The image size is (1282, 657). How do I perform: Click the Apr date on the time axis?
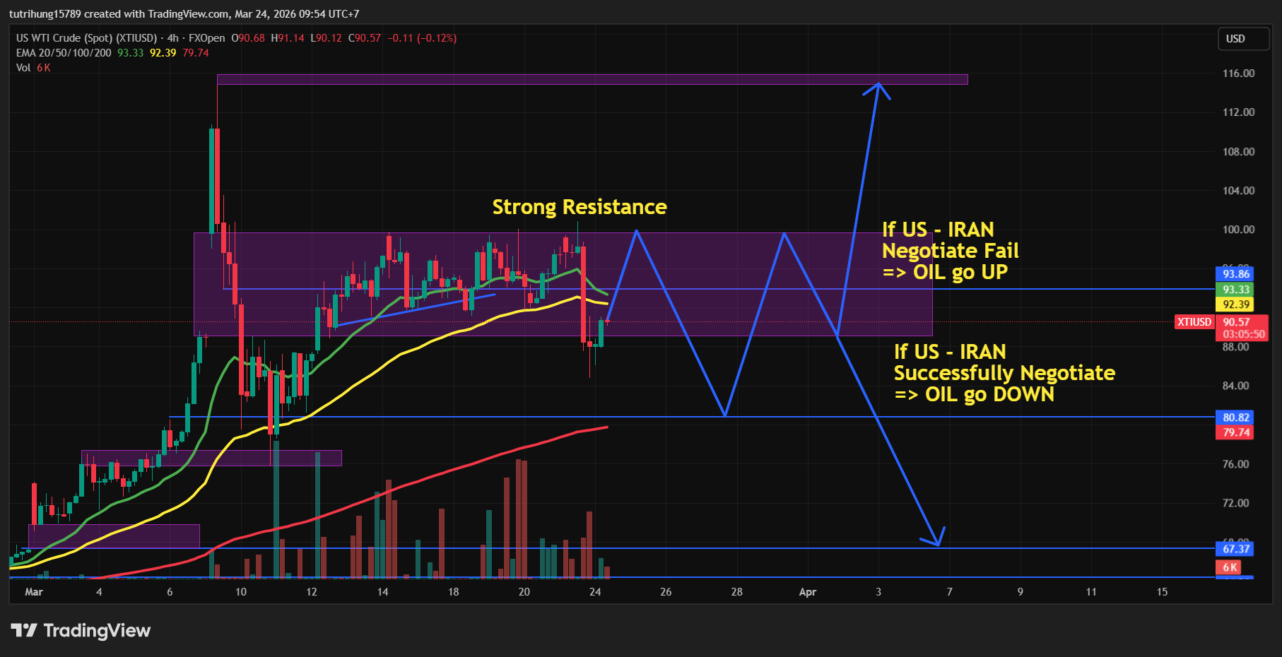coord(807,592)
